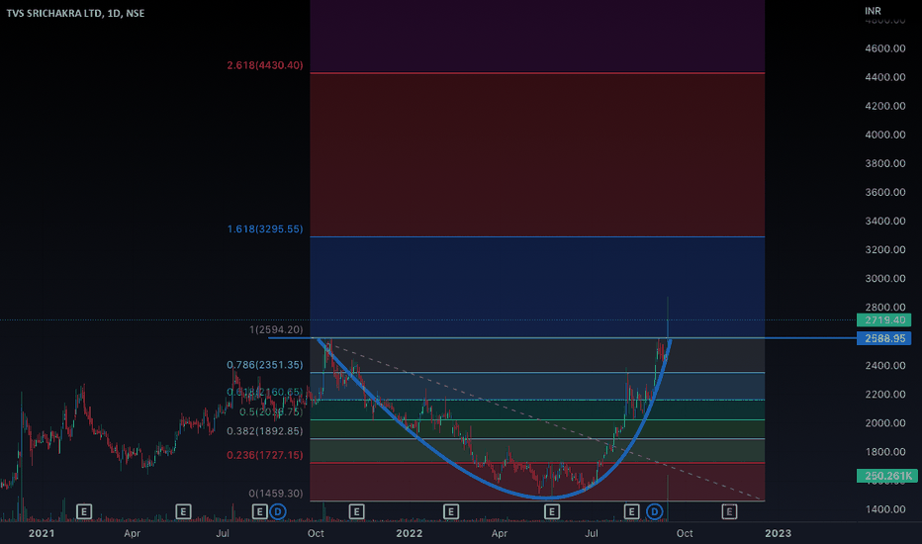Click the blue 1.618 Fibonacci extension line
922x544 pixels.
[x=537, y=236]
